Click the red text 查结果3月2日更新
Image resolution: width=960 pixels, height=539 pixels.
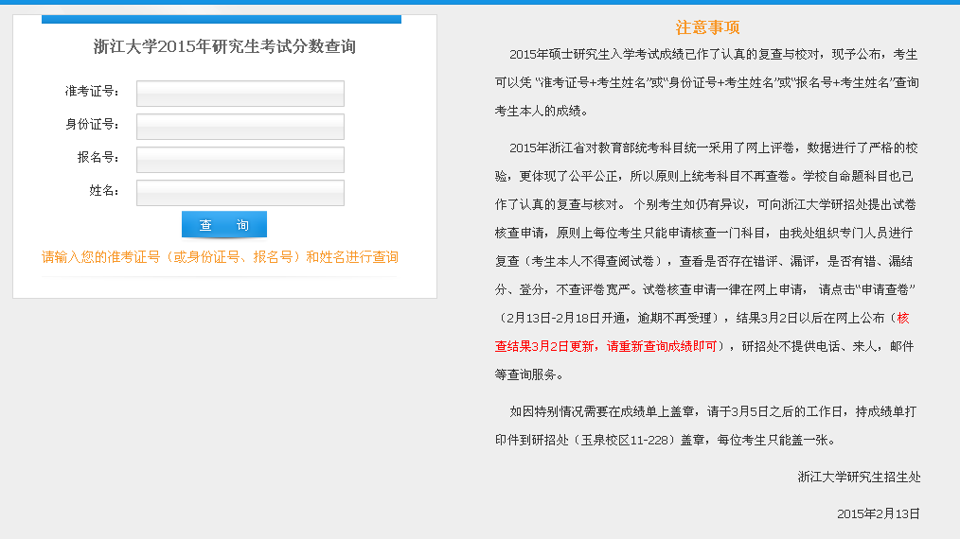coord(544,346)
